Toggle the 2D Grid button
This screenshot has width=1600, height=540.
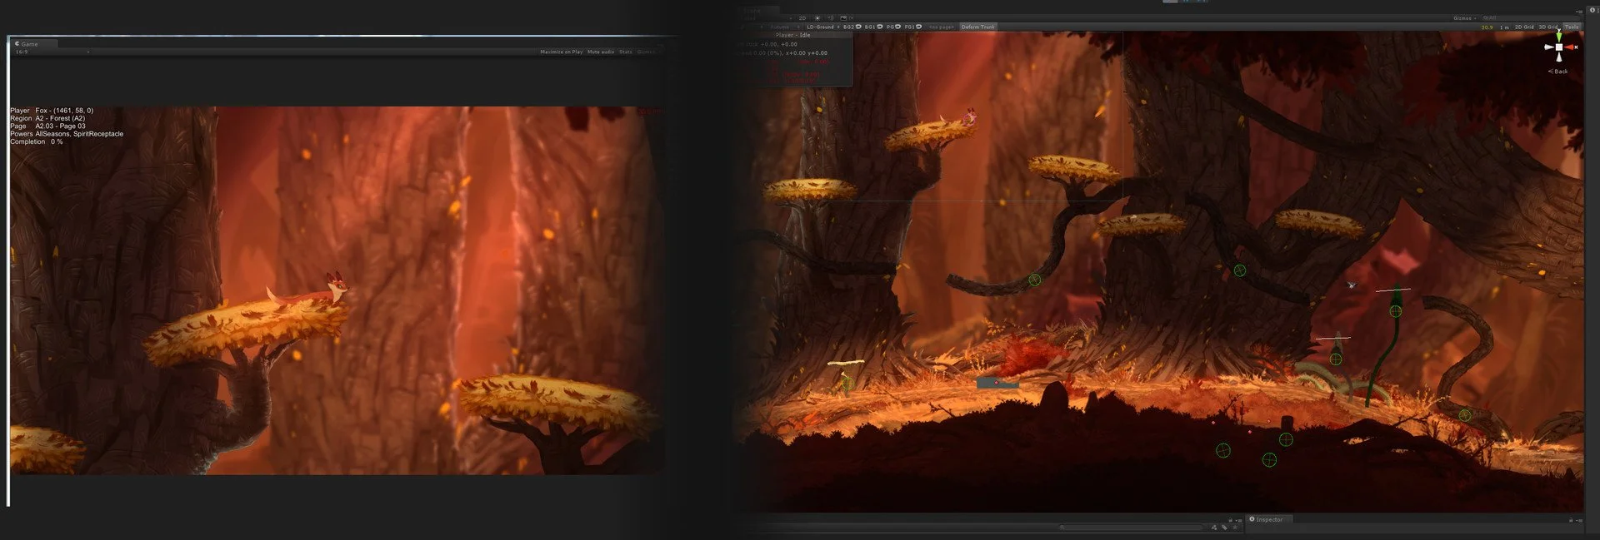click(1524, 27)
